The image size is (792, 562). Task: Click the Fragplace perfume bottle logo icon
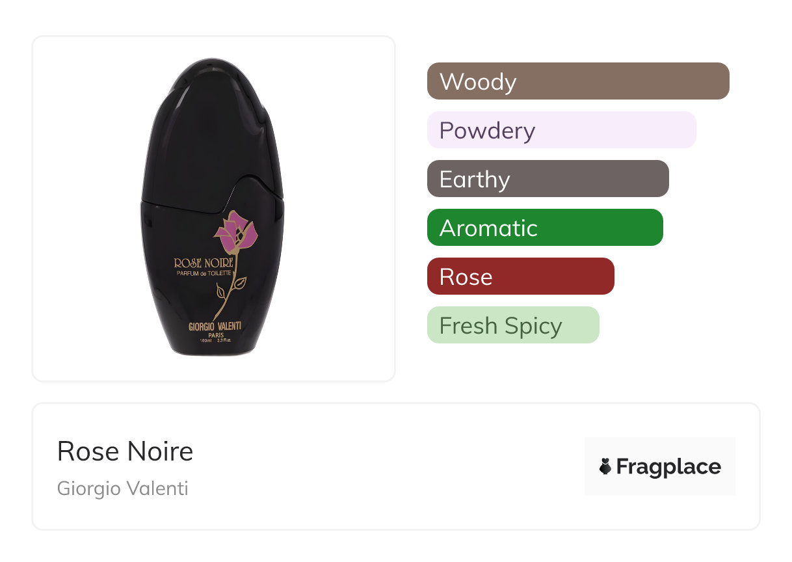[x=605, y=466]
